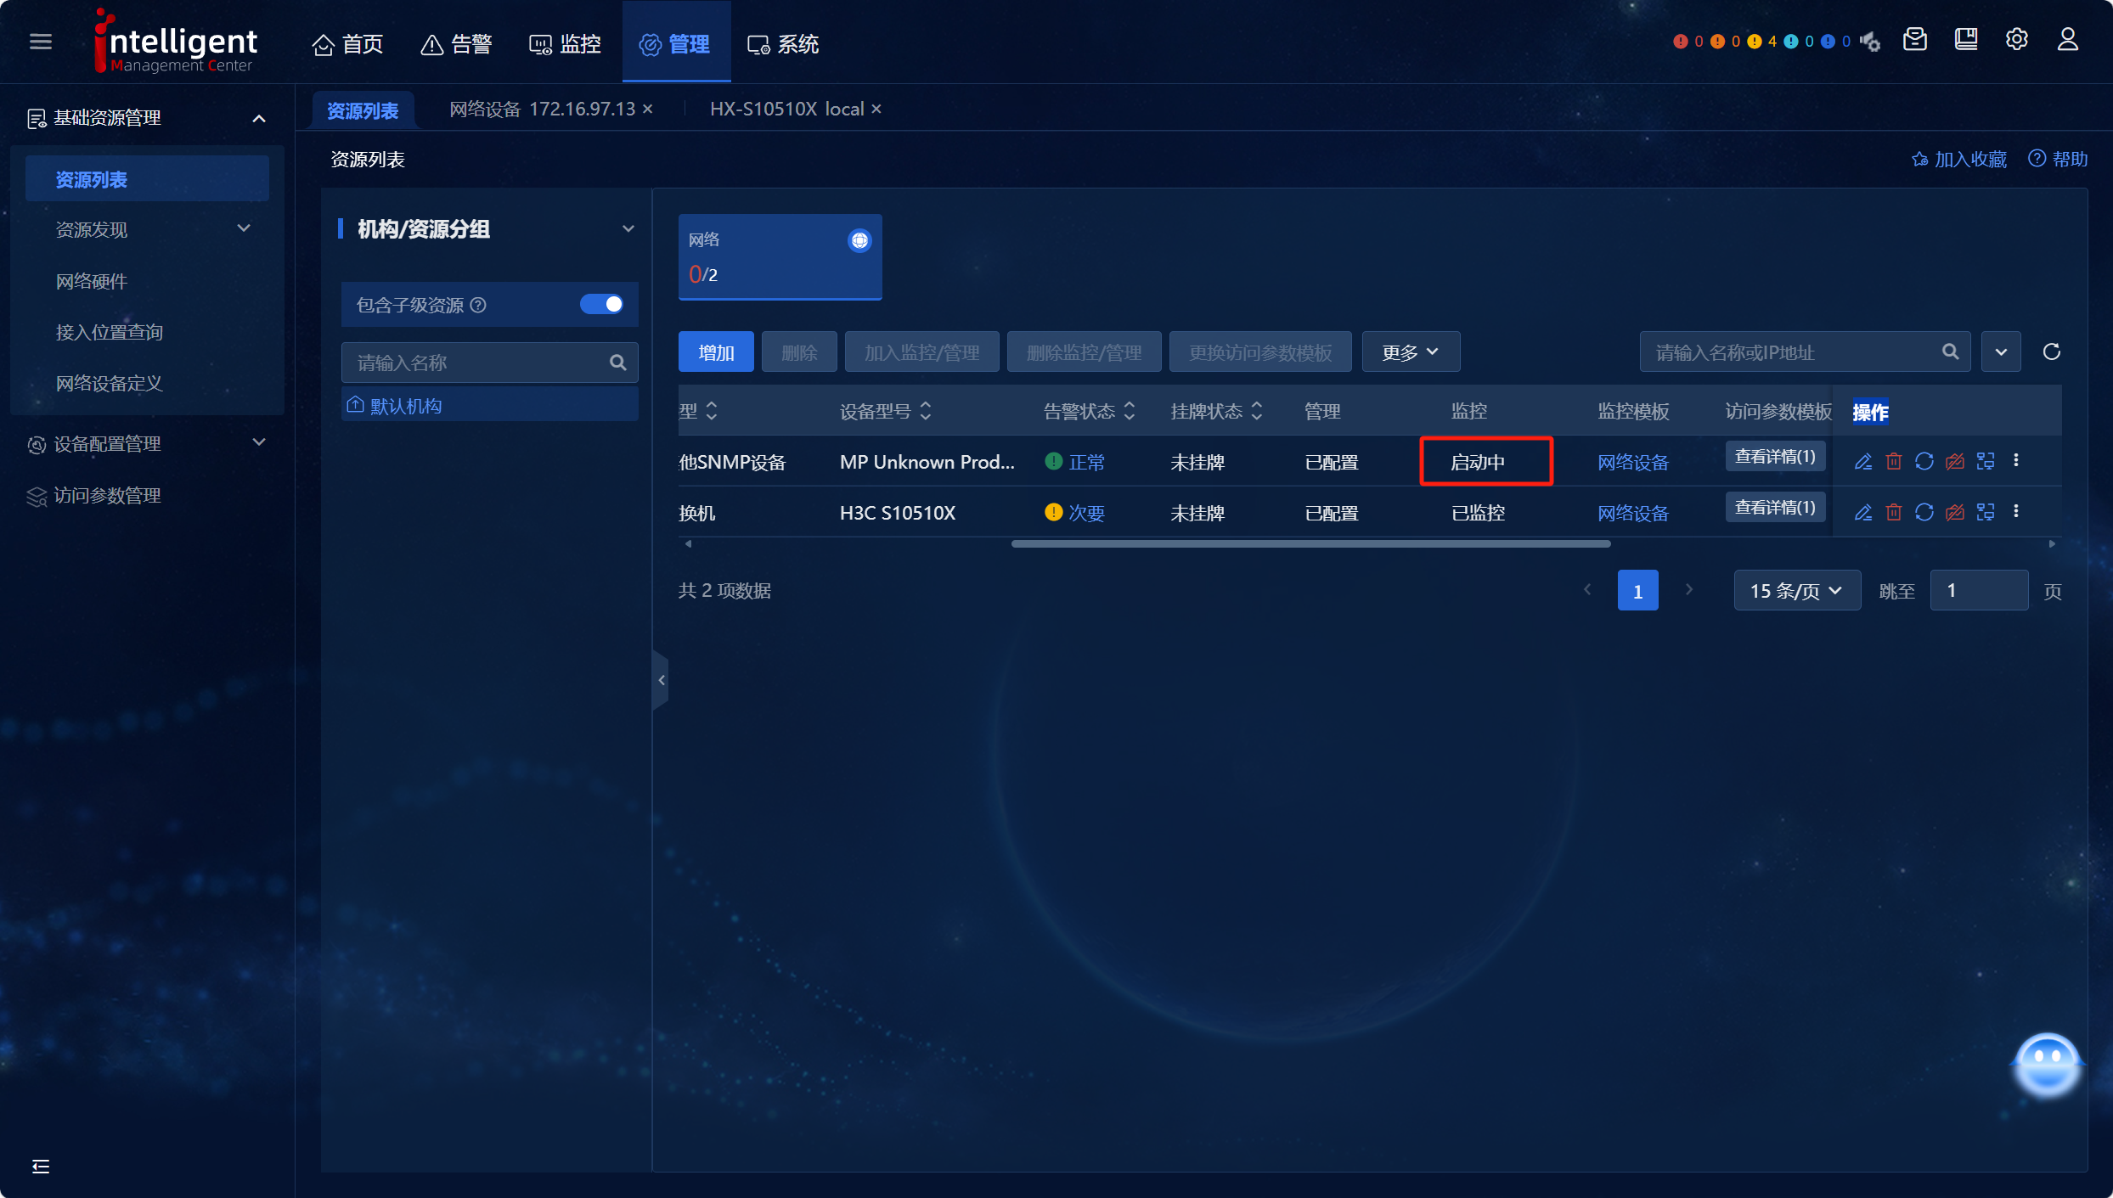Switch to HX-S10510X local tab

786,109
